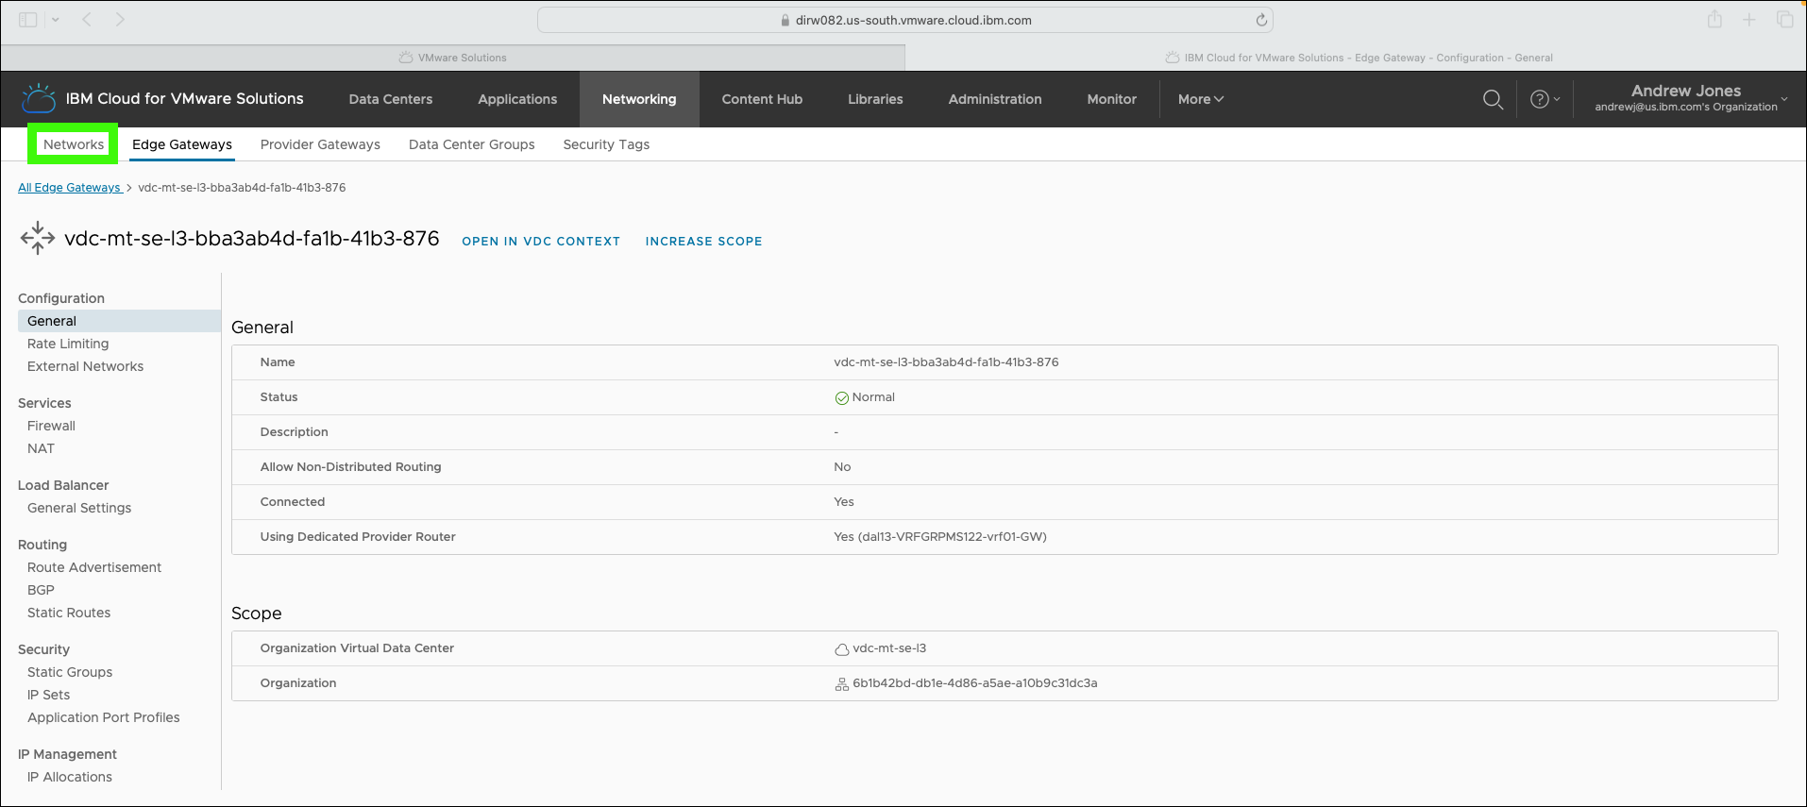Click the address bar URL field

pyautogui.click(x=905, y=20)
